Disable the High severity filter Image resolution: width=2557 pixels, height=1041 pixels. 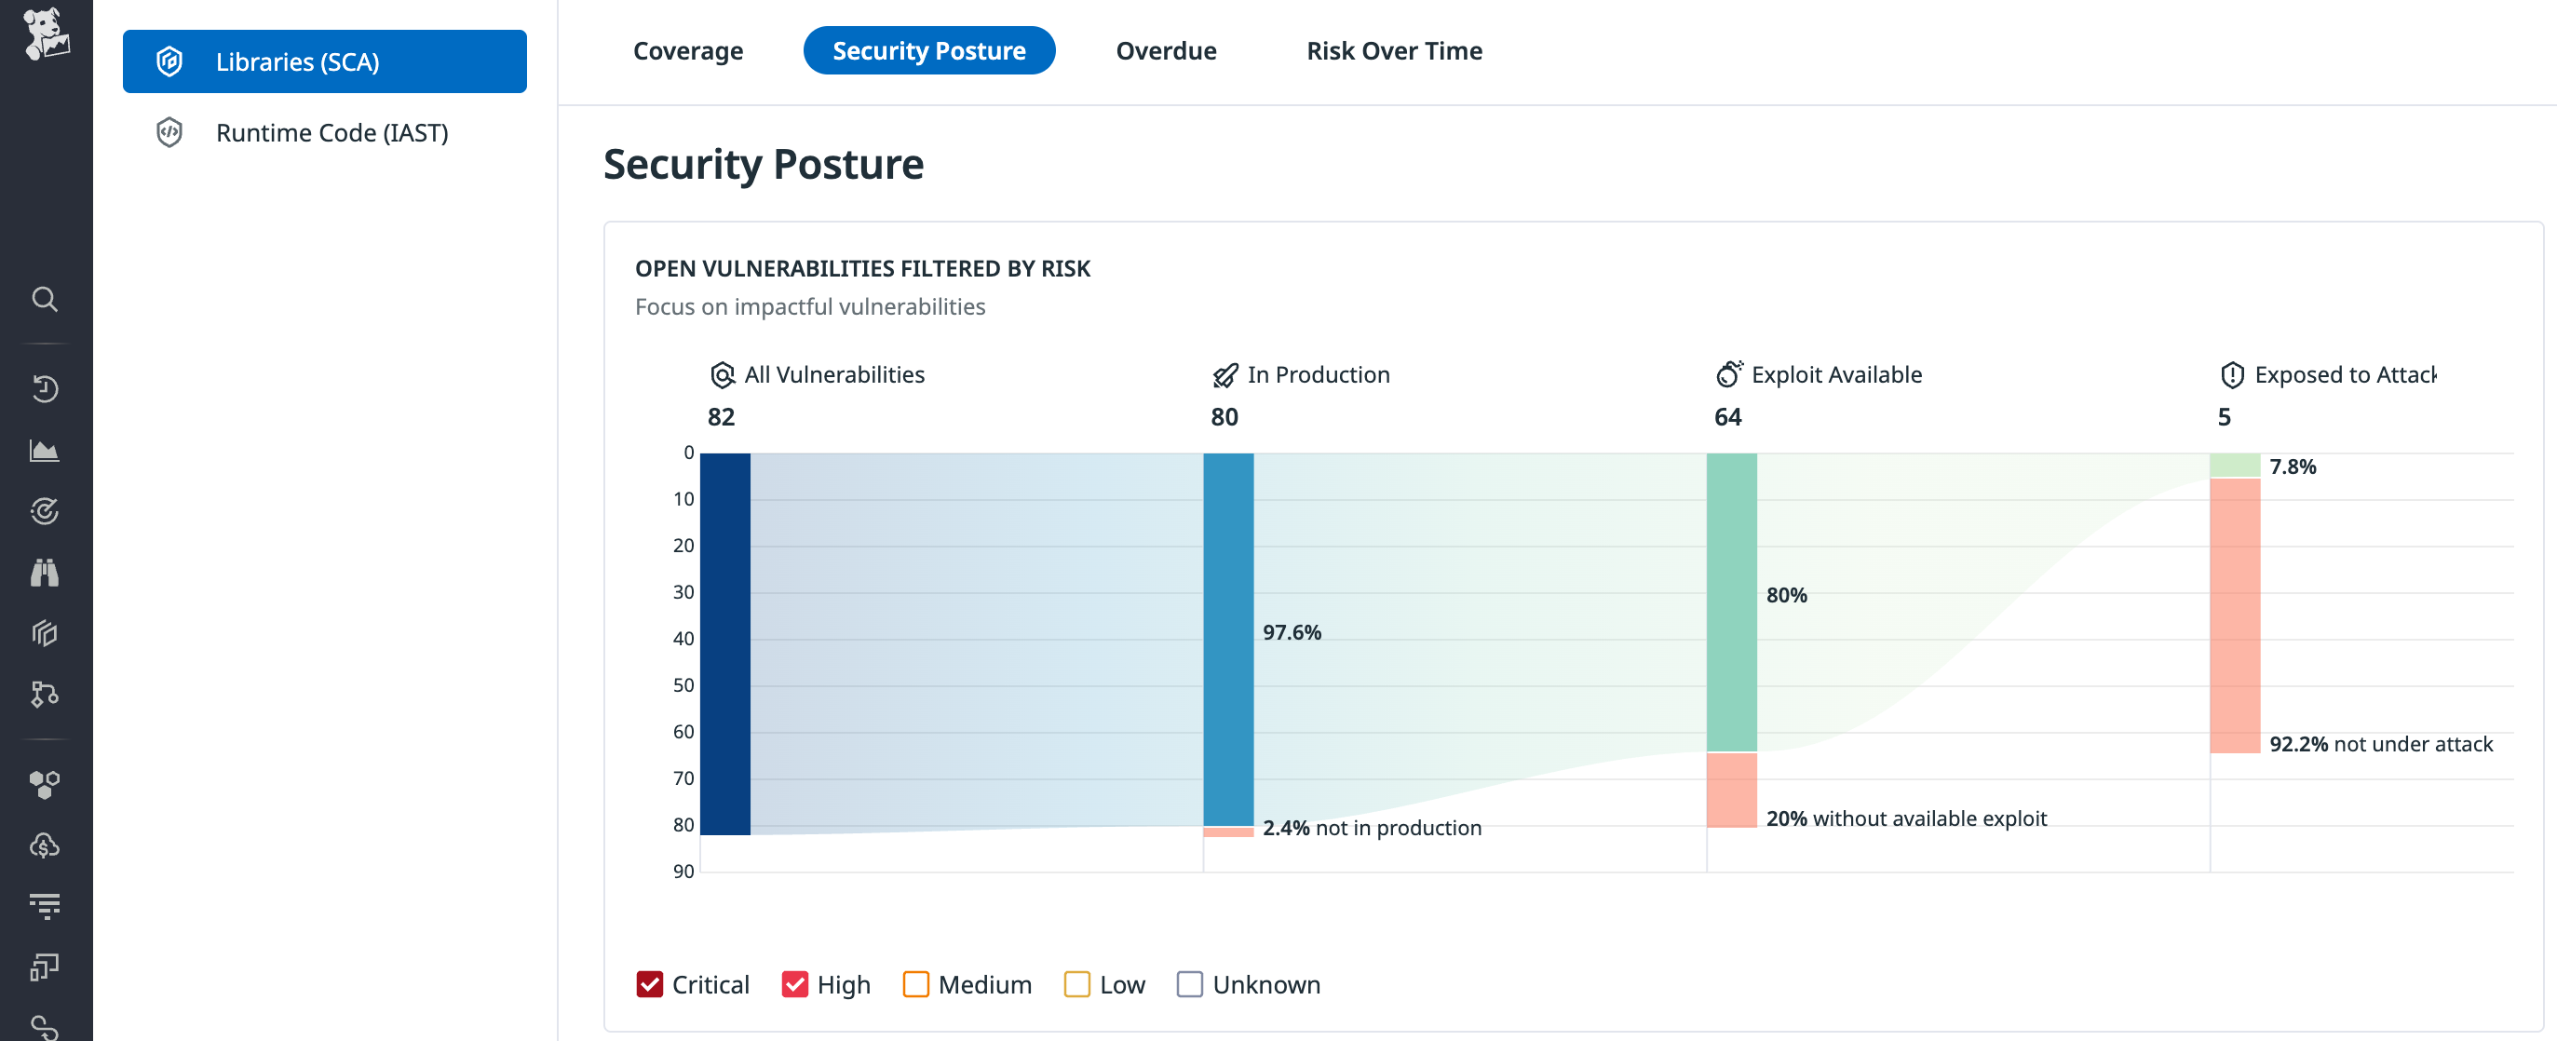pos(795,984)
